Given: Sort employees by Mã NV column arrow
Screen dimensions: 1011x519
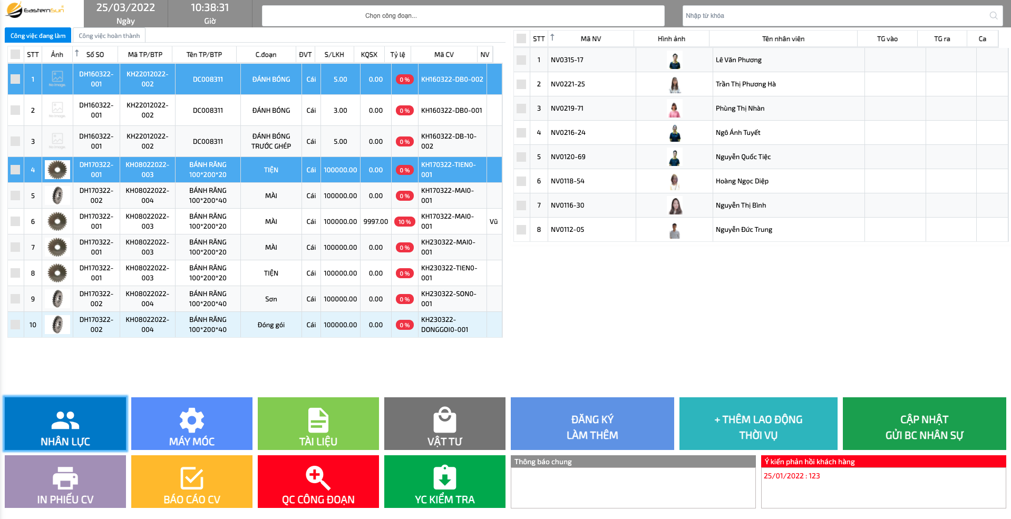Looking at the screenshot, I should tap(552, 37).
